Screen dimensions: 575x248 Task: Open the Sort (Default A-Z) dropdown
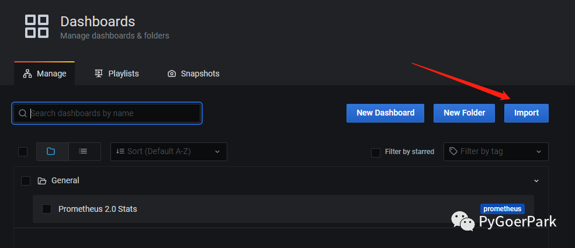click(x=168, y=151)
